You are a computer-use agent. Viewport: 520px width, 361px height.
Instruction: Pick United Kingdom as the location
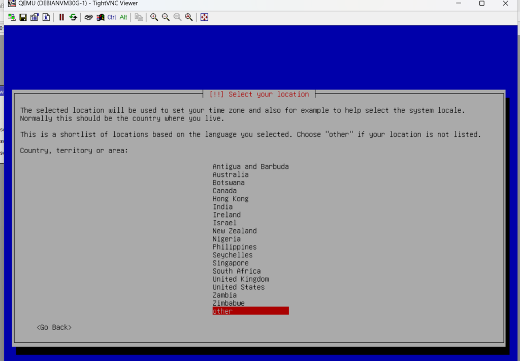(x=241, y=279)
